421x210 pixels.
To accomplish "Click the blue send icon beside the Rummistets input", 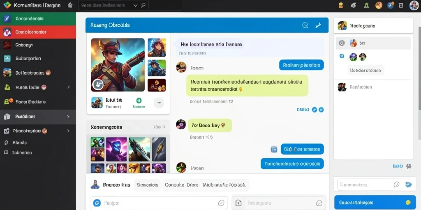I will tap(408, 184).
